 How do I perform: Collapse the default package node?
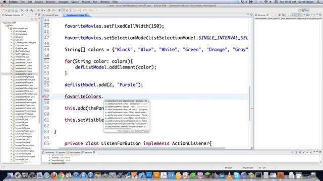9,28
